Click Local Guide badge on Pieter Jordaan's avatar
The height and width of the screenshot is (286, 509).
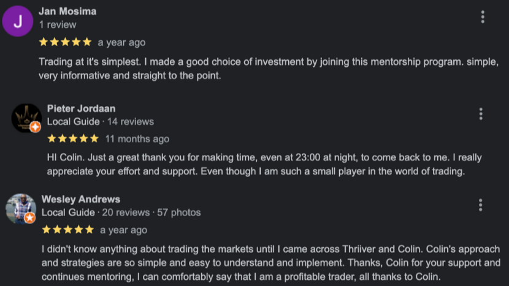pyautogui.click(x=36, y=127)
